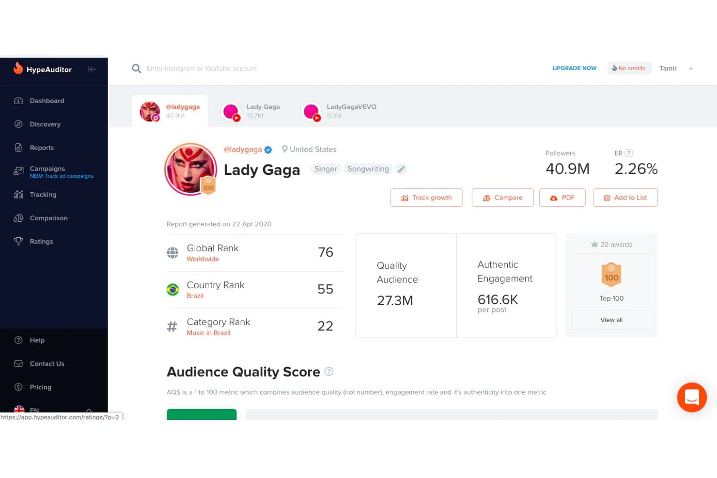
Task: Switch to the LadyGagaVEVO tab
Action: point(339,111)
